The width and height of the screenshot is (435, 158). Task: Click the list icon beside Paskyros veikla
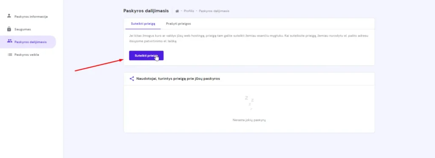click(x=10, y=55)
